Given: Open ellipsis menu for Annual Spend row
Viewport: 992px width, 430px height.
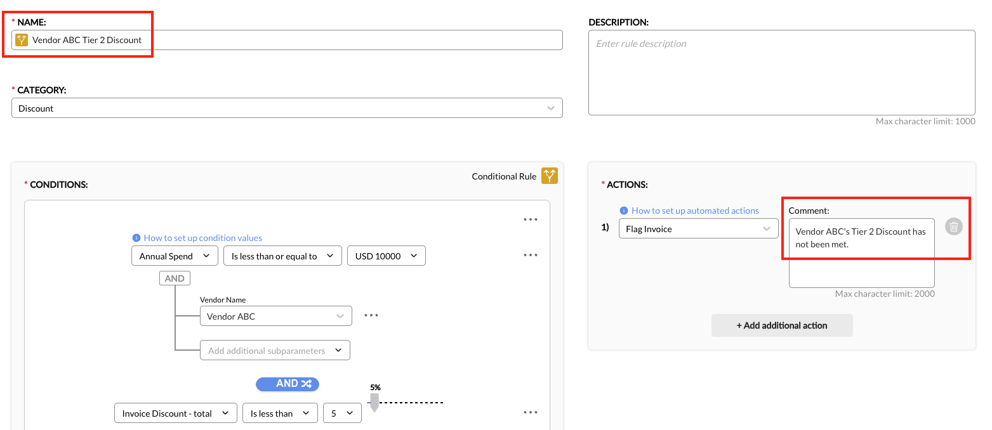Looking at the screenshot, I should click(x=531, y=255).
